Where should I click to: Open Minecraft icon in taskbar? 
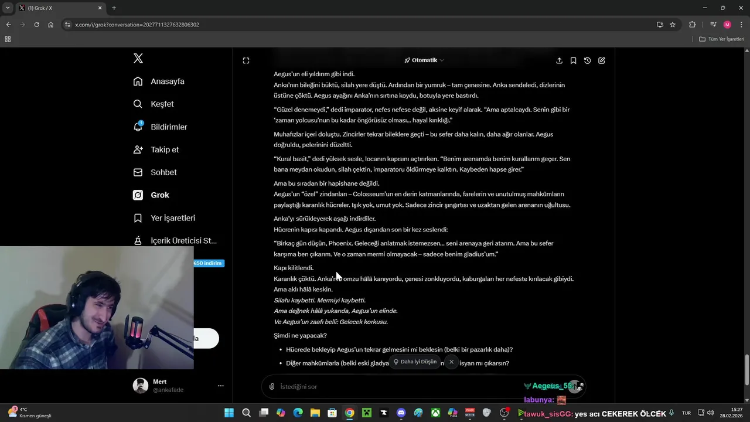pyautogui.click(x=367, y=413)
